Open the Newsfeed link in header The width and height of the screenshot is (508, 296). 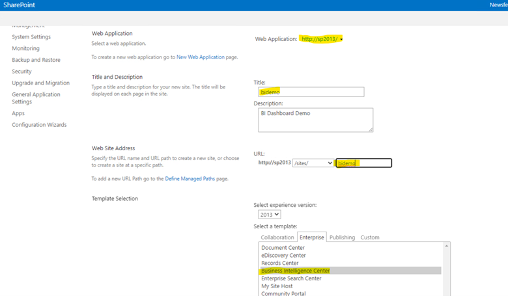click(499, 5)
